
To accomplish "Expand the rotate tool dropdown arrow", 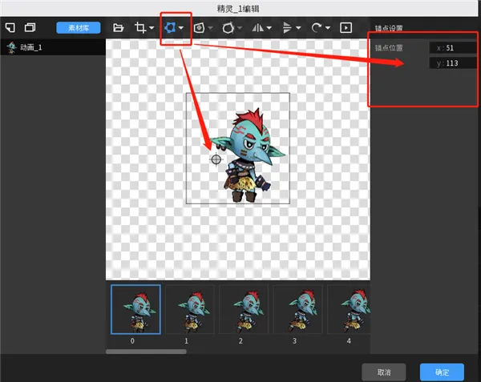I will point(328,28).
